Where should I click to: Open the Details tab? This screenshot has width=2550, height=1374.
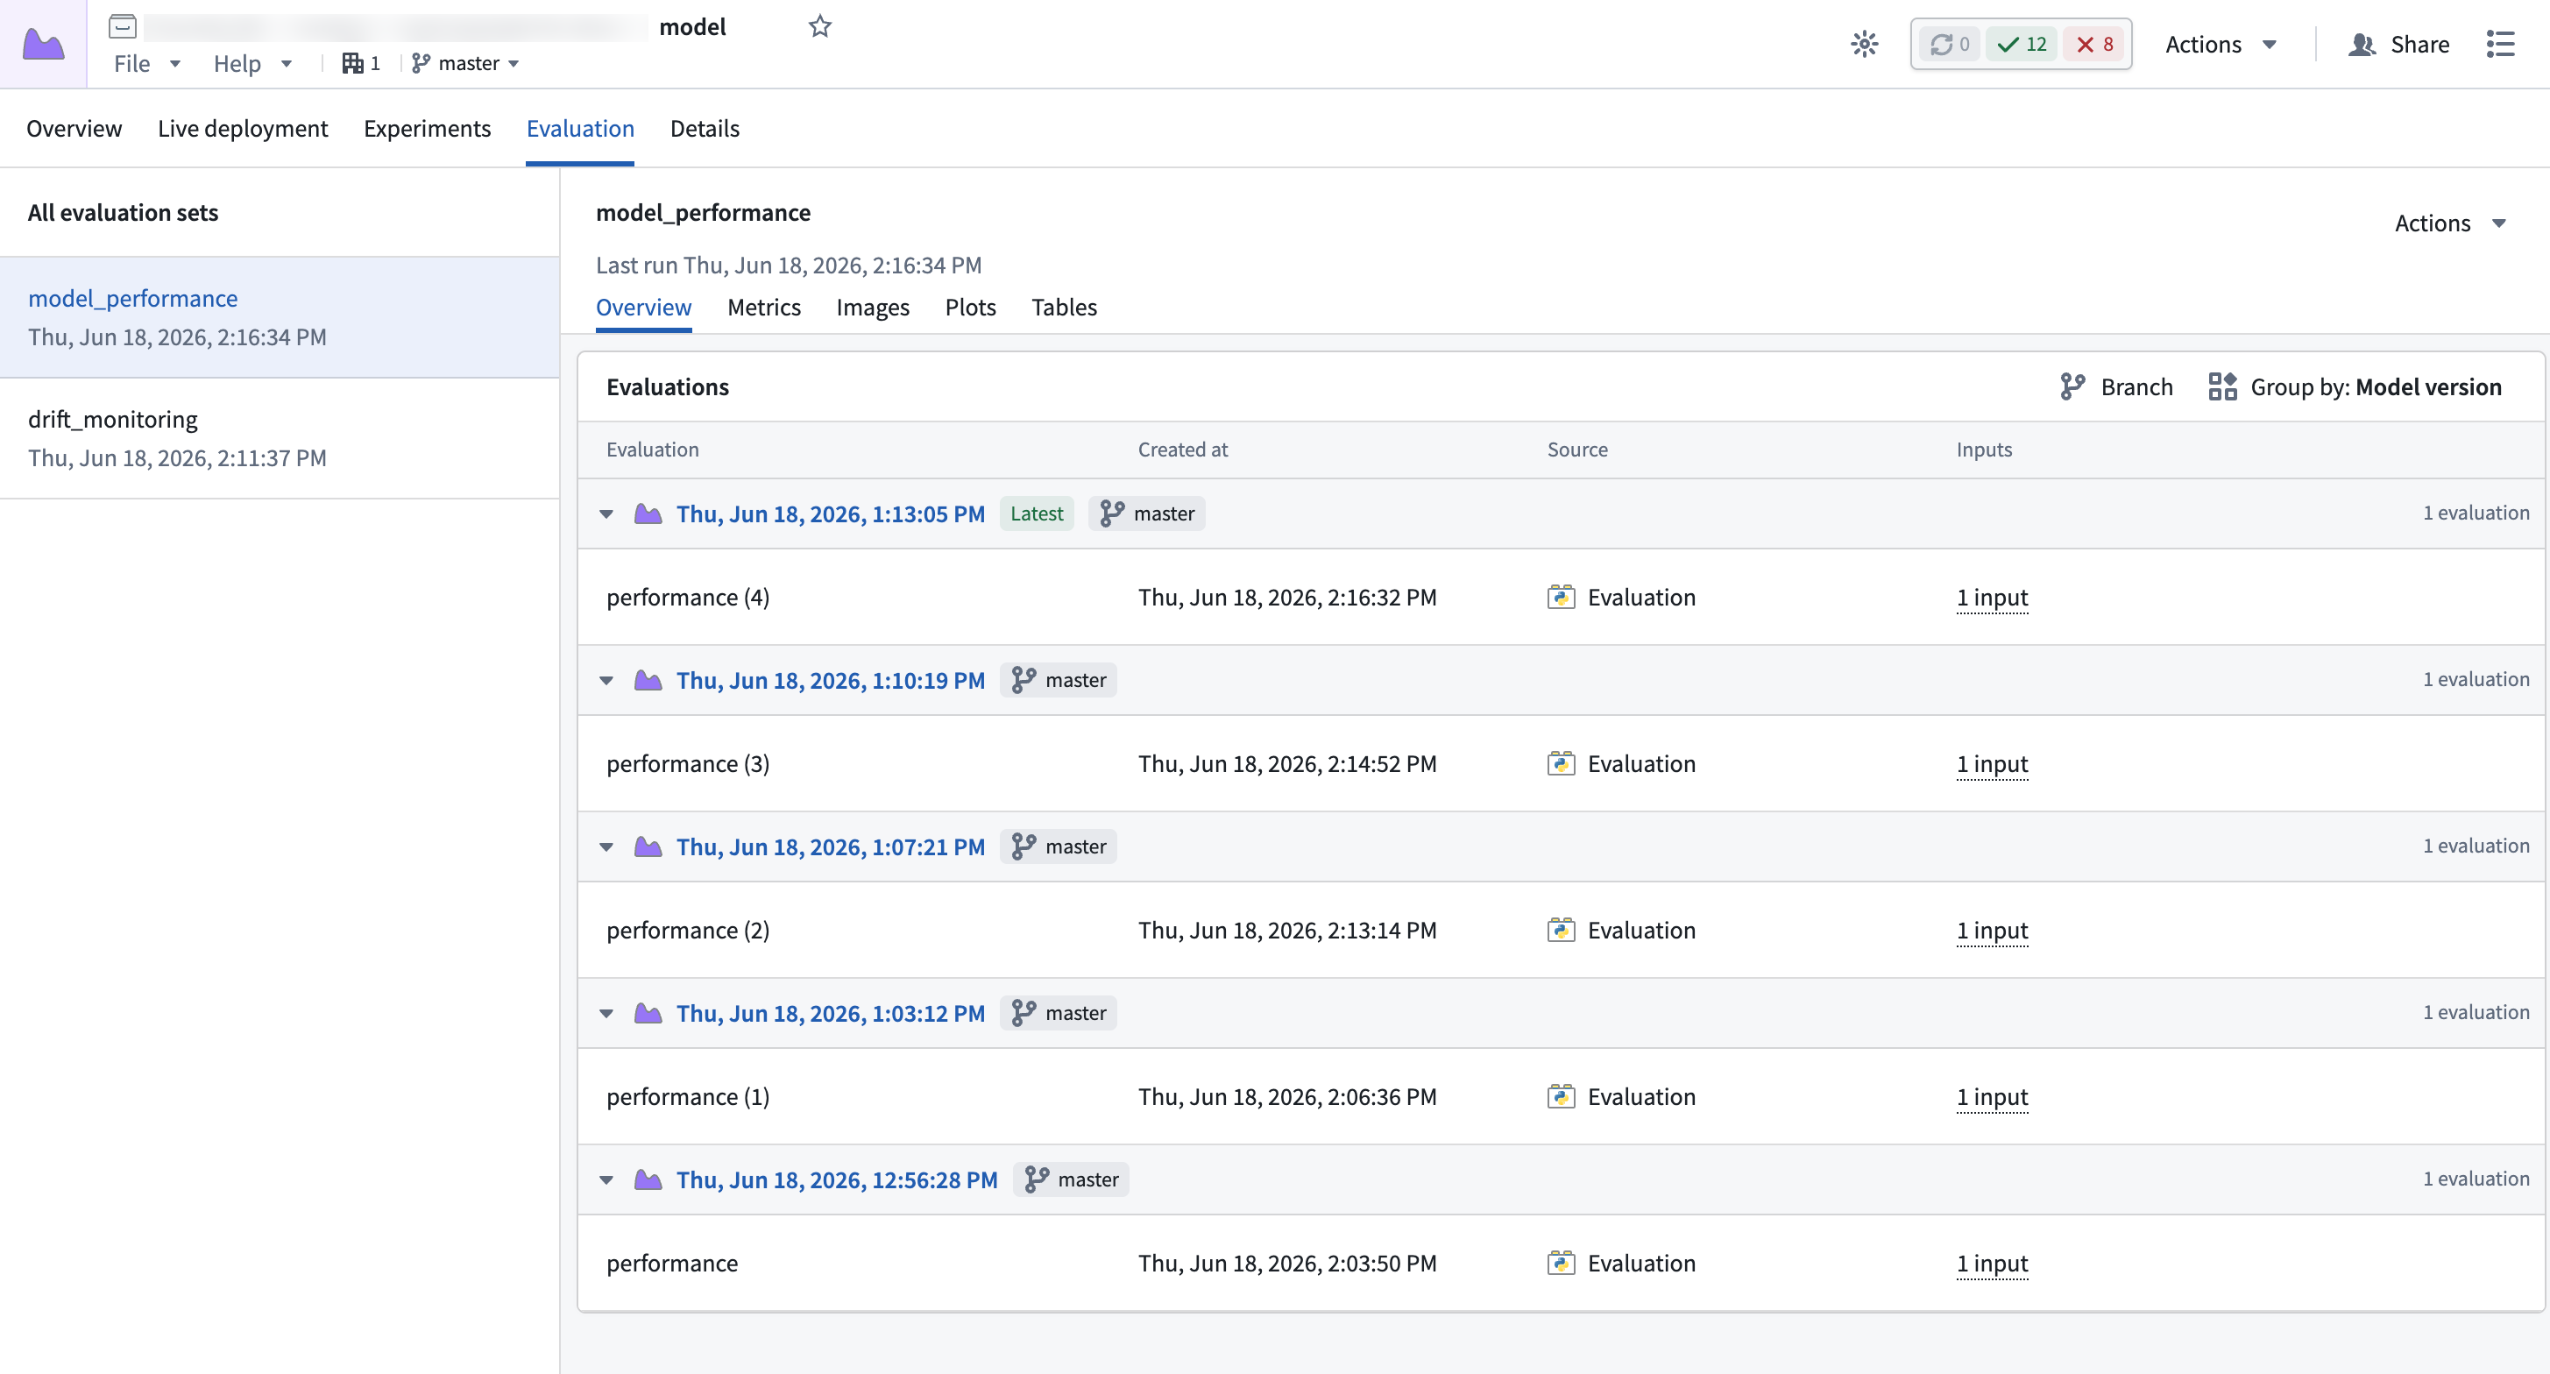pyautogui.click(x=705, y=129)
